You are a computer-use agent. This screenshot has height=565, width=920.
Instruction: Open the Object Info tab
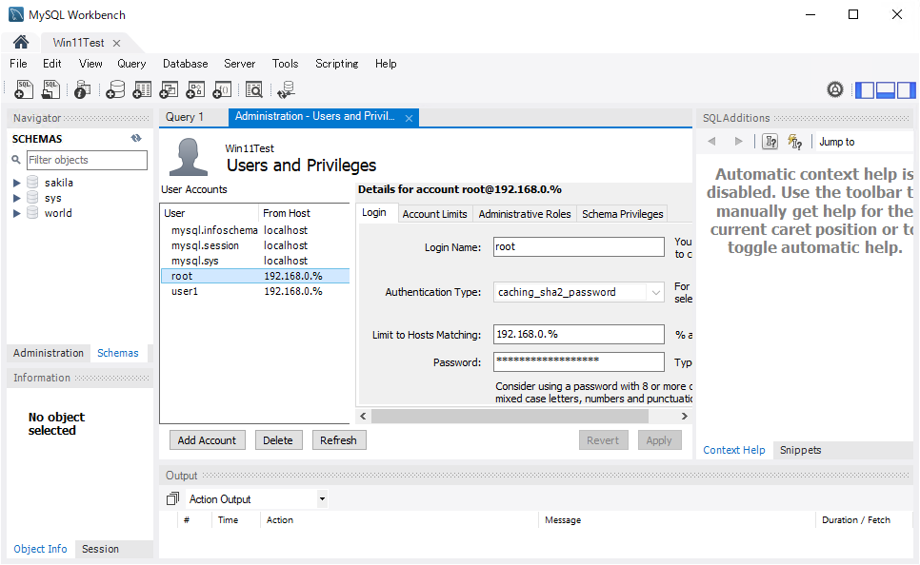click(x=41, y=549)
